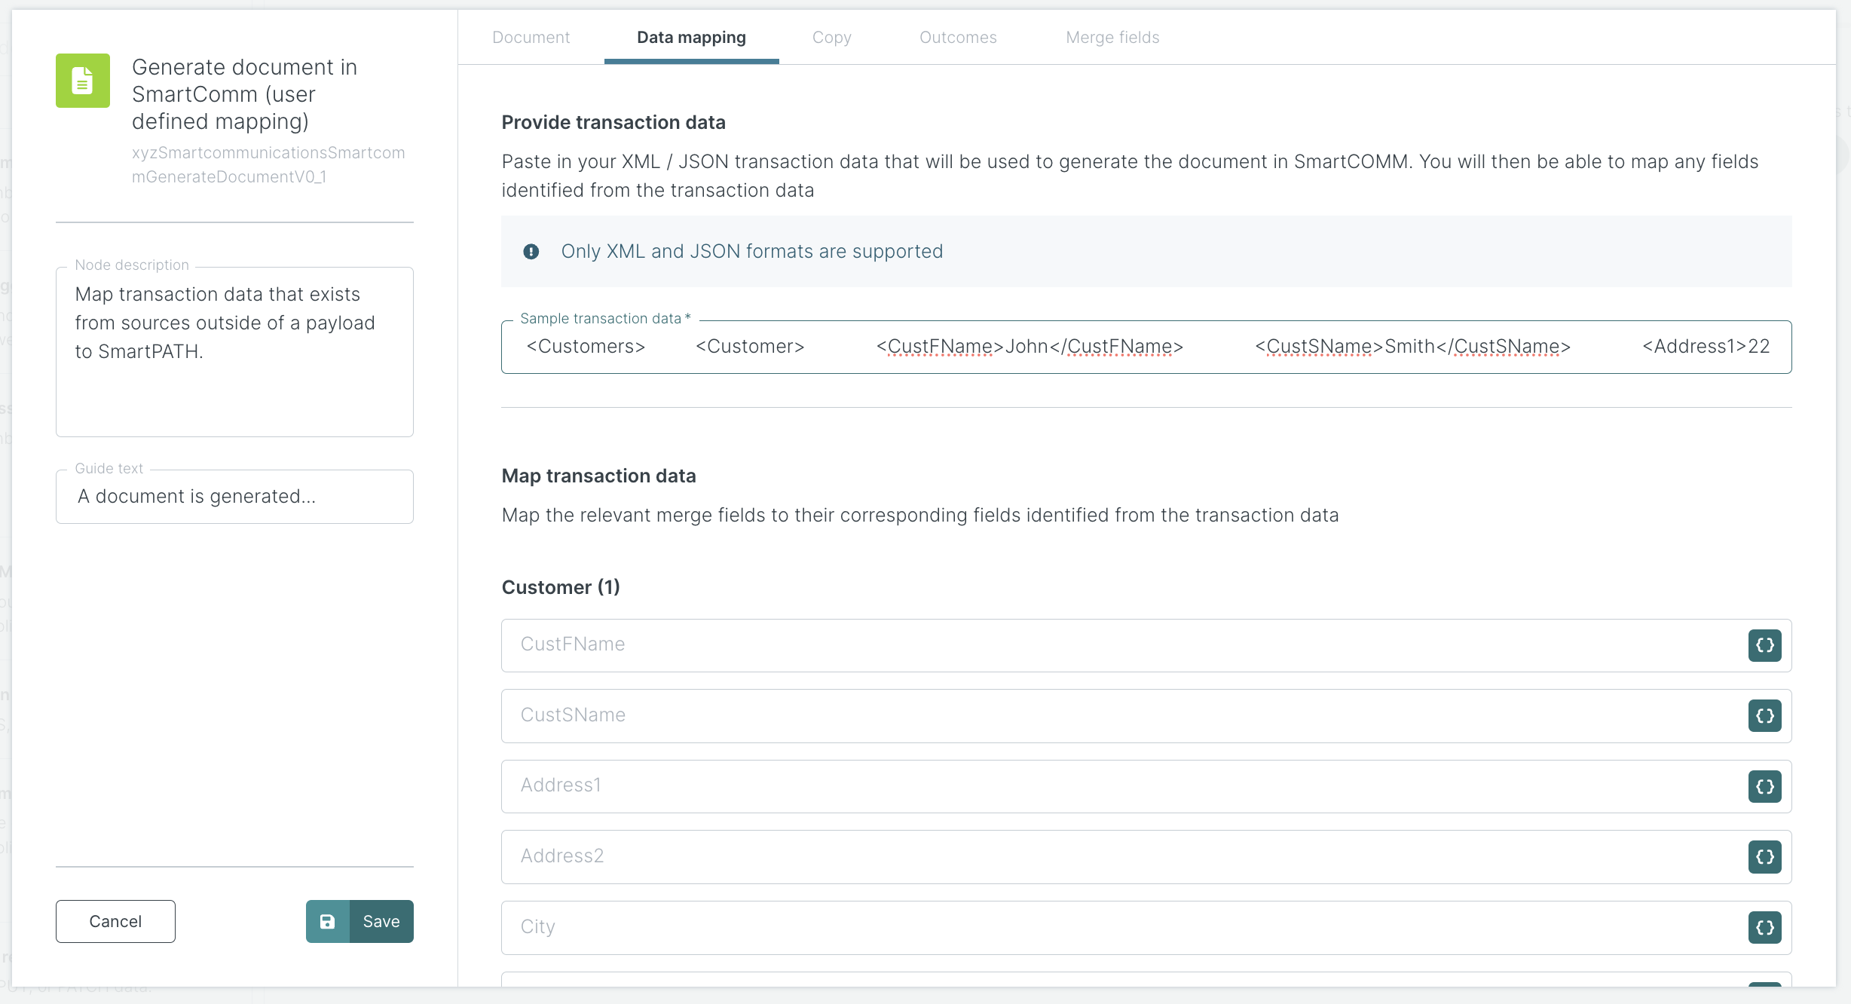Click 'Only XML and JSON formats are supported' notice
The width and height of the screenshot is (1851, 1004).
[x=751, y=252]
